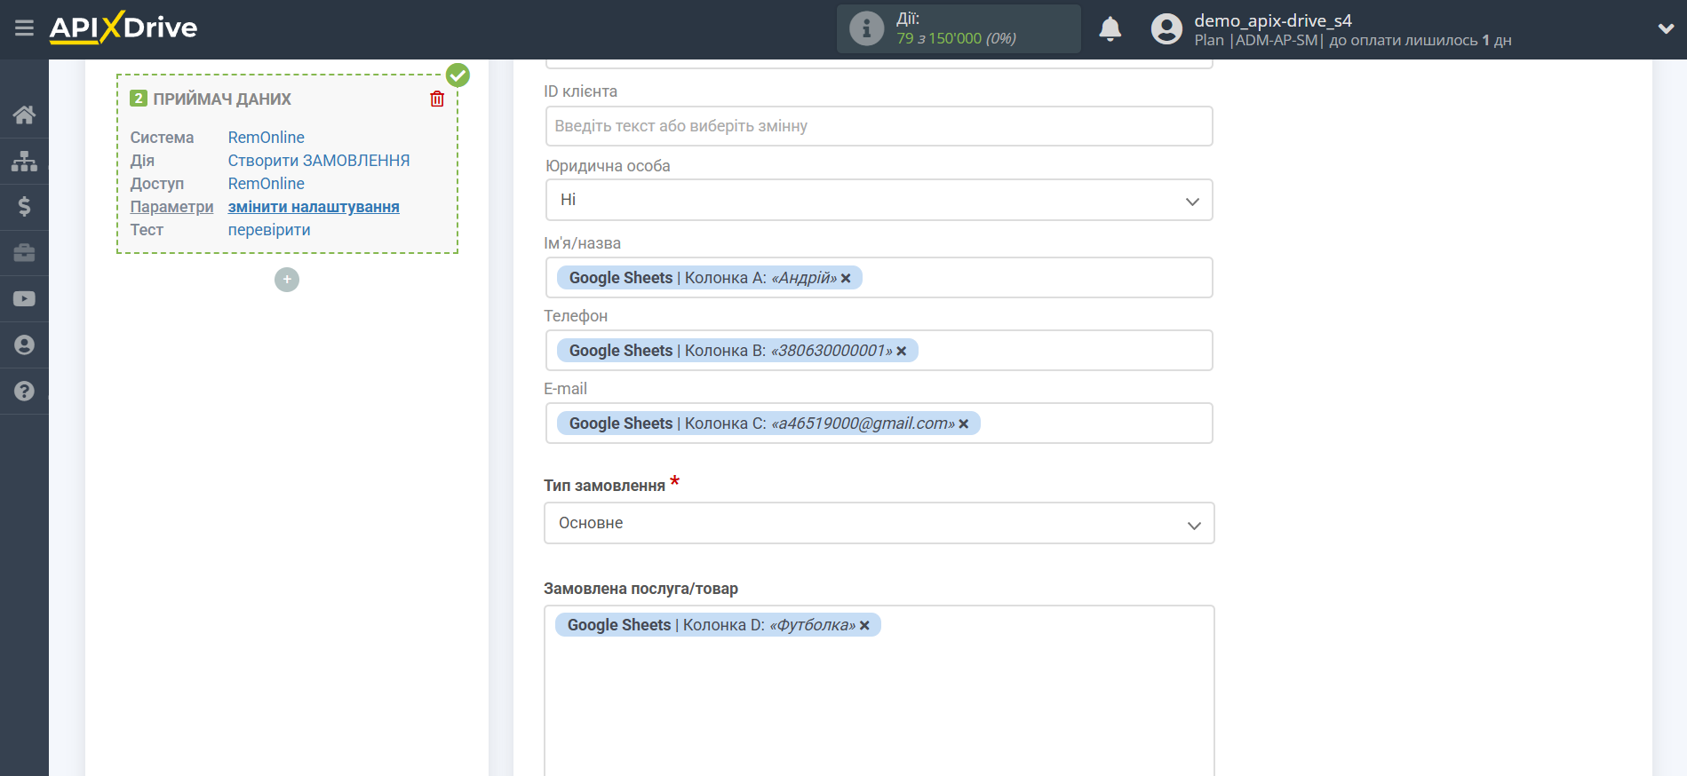Click Параметри label
This screenshot has height=776, width=1687.
171,207
